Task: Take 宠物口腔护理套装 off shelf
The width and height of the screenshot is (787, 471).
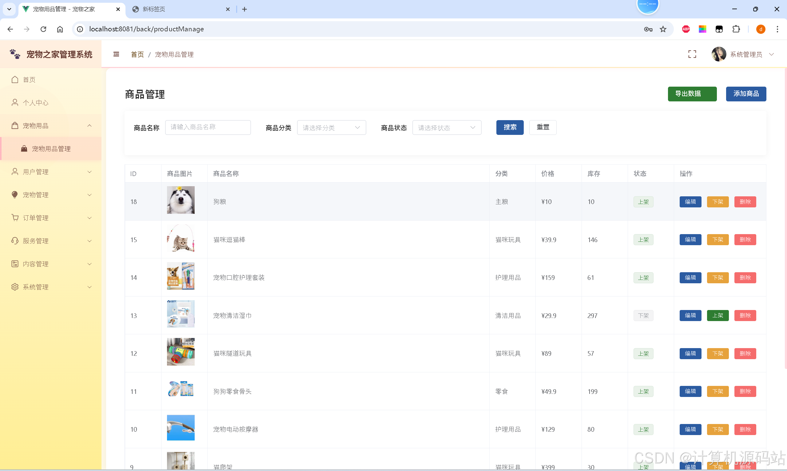Action: click(717, 277)
